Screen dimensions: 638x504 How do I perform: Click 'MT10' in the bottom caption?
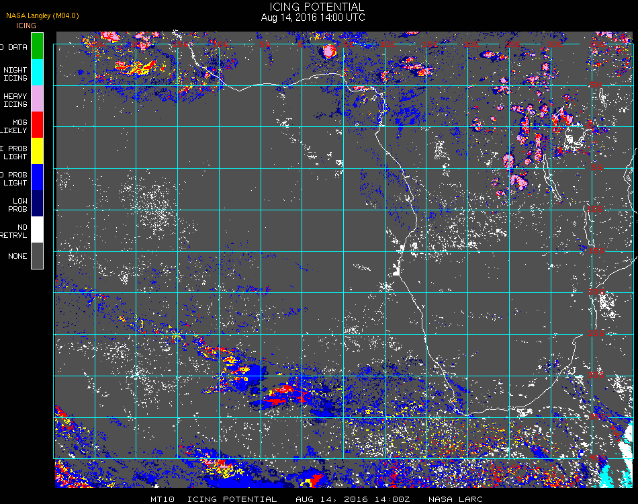tap(163, 499)
